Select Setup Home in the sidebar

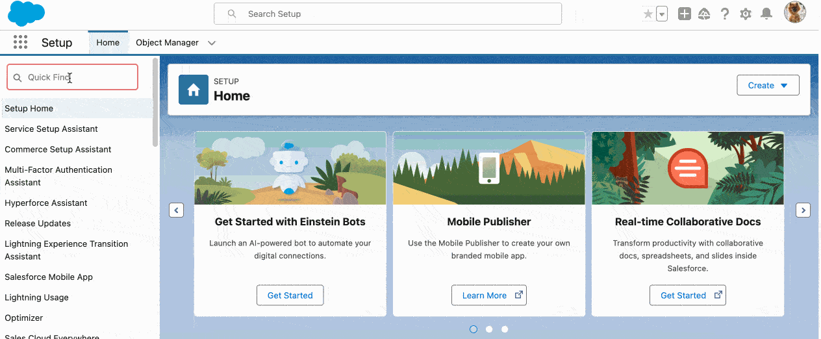click(76, 108)
